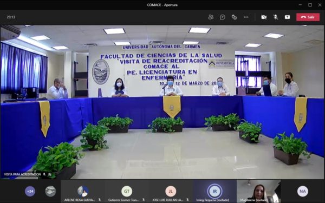Select the JL avatar of Jose Luis Rullan
The image size is (325, 203).
(x=171, y=191)
